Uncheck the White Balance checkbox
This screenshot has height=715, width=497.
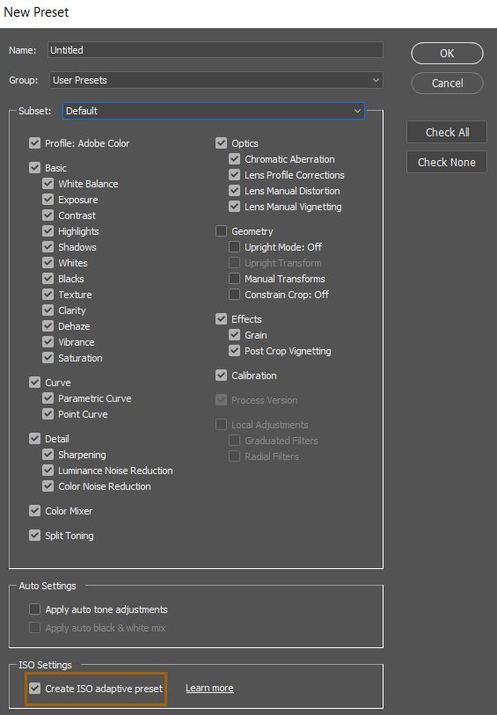[x=48, y=184]
